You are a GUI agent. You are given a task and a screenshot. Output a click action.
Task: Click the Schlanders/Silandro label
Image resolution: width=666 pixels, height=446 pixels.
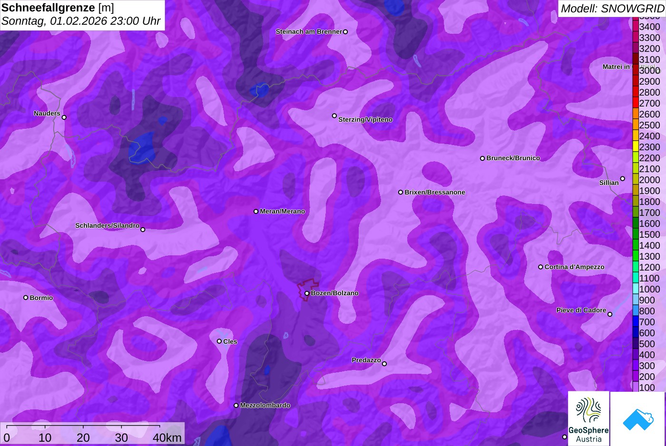(x=107, y=226)
